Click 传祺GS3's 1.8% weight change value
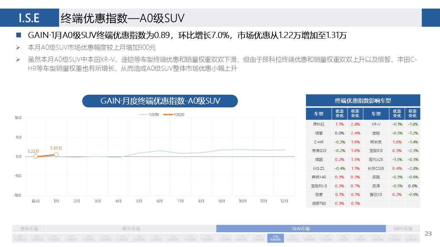 (355, 151)
